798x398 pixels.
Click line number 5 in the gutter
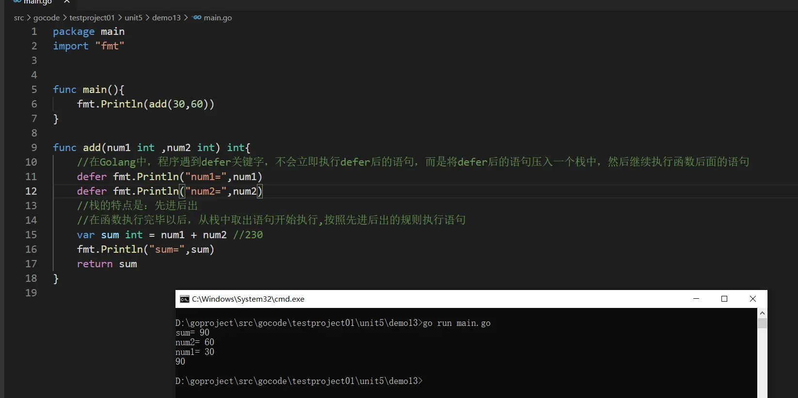coord(34,90)
